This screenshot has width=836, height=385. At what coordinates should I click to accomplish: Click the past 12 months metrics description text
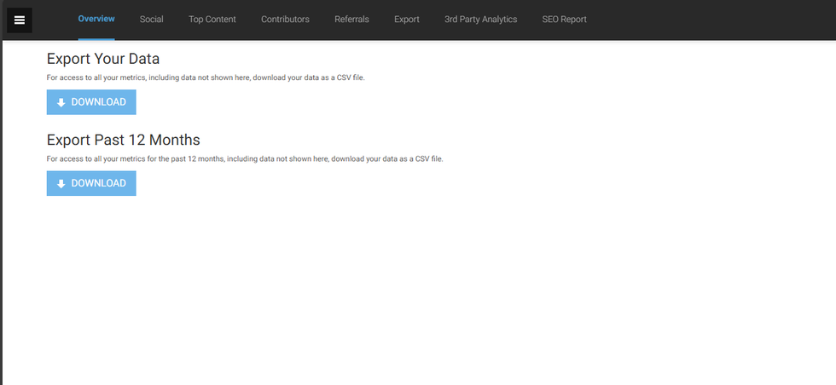click(x=245, y=158)
